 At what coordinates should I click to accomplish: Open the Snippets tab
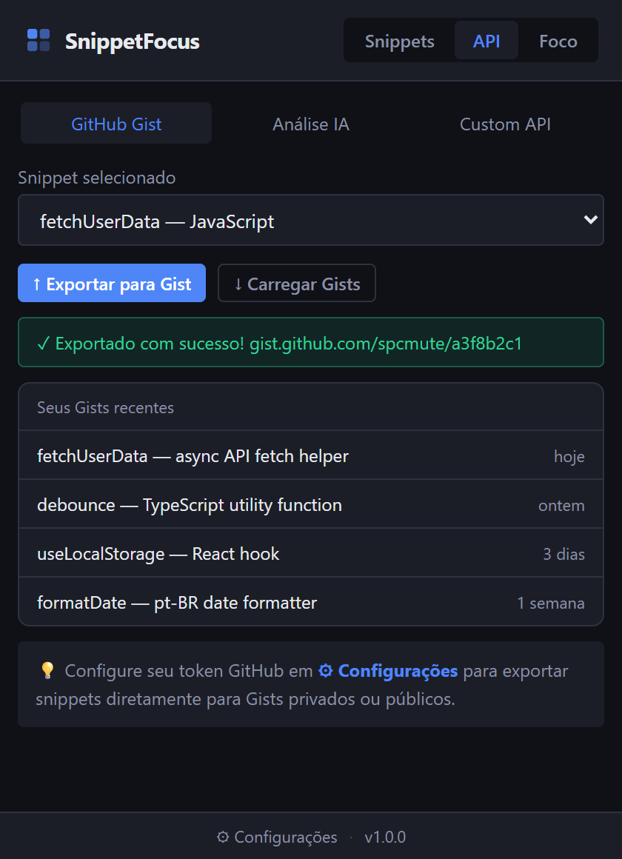tap(400, 41)
